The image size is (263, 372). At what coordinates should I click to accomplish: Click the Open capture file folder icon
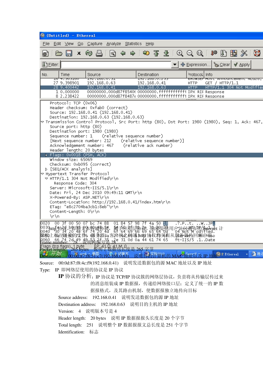coord(59,53)
